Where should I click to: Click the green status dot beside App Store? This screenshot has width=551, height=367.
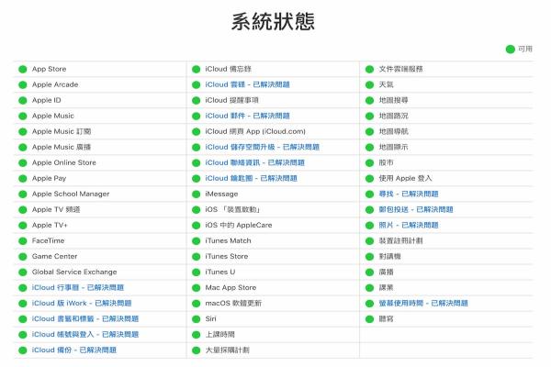pyautogui.click(x=23, y=69)
